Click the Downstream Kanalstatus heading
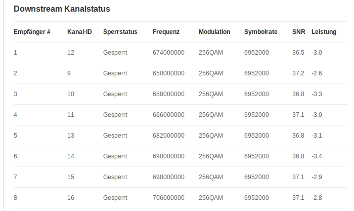 (62, 9)
